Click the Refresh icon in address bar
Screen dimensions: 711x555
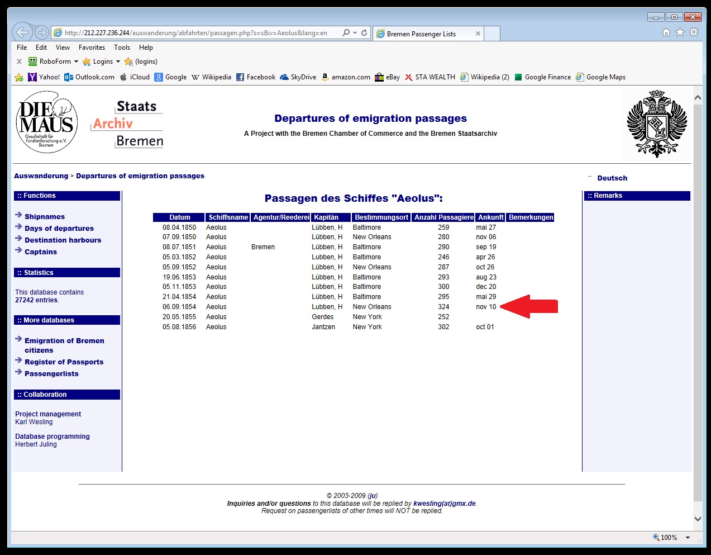pyautogui.click(x=364, y=33)
